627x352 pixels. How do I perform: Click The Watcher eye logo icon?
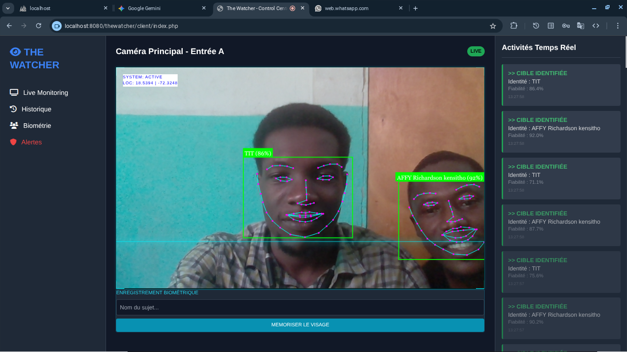(x=16, y=52)
